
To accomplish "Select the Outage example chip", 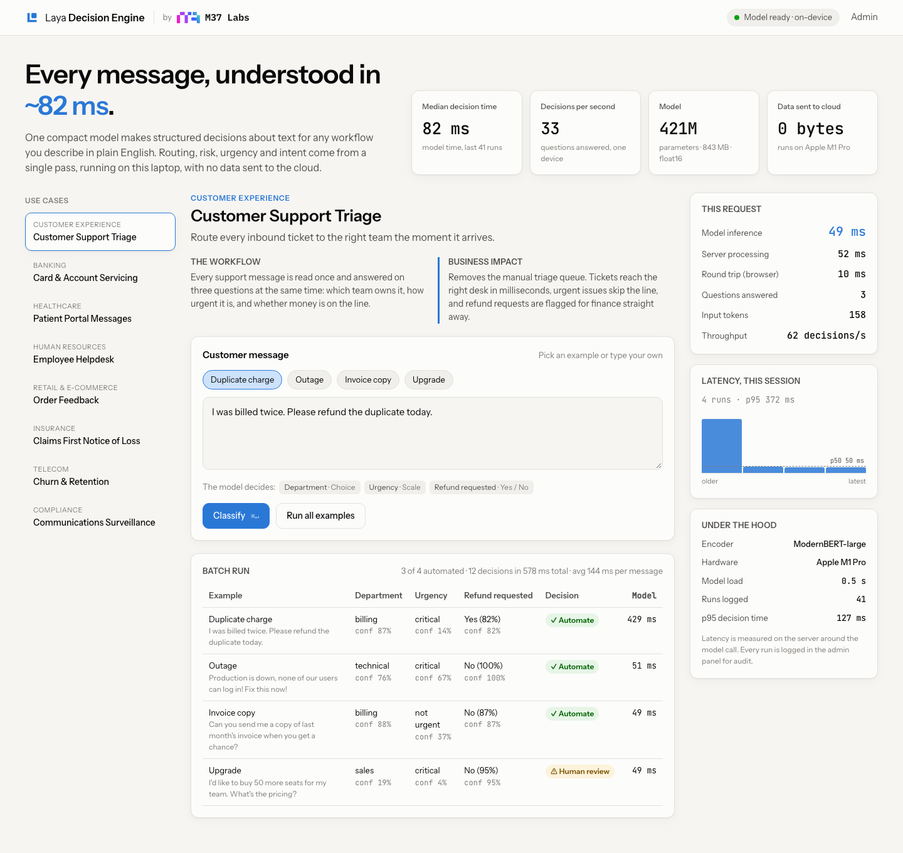I will tap(309, 380).
